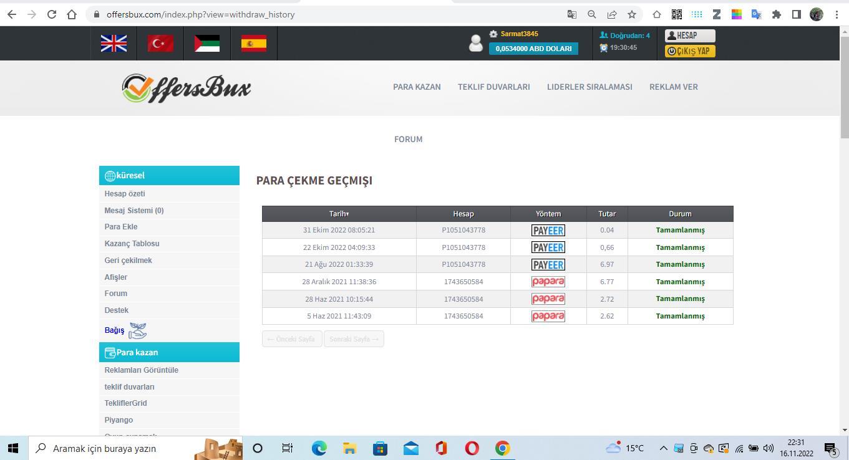
Task: Select the Turkish flag language icon
Action: click(x=160, y=43)
